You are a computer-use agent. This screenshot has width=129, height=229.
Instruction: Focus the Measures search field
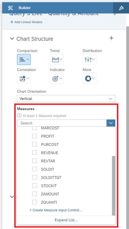coord(62,123)
